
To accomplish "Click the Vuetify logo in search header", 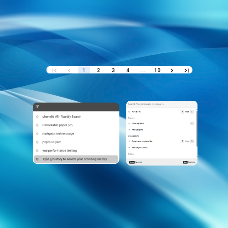I will point(37,107).
